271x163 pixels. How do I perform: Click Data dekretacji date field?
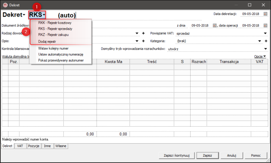[251, 14]
